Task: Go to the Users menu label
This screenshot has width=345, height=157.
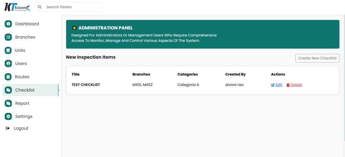Action: 21,63
